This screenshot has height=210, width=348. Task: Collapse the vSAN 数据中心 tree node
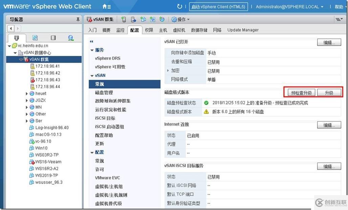15,53
